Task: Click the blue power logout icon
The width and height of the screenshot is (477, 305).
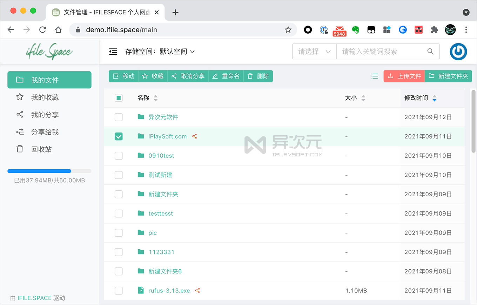Action: click(458, 52)
